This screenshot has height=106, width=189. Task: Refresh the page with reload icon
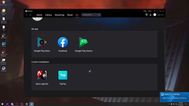pyautogui.click(x=30, y=15)
